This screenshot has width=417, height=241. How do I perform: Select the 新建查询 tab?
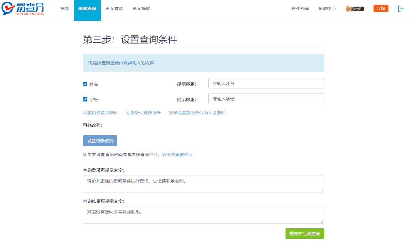pos(87,10)
